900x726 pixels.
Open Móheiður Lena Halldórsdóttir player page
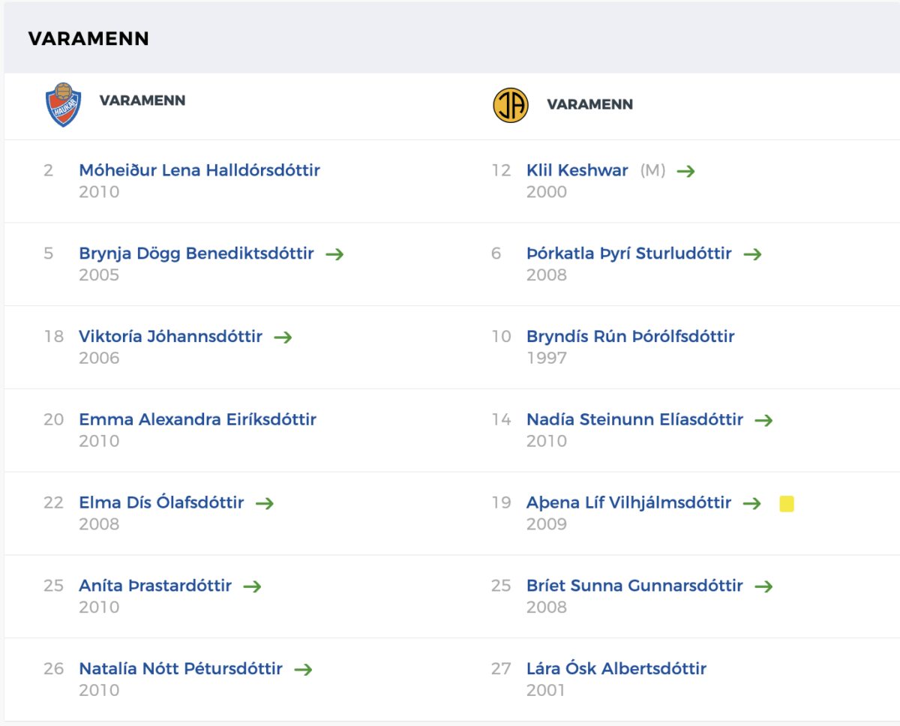tap(199, 170)
